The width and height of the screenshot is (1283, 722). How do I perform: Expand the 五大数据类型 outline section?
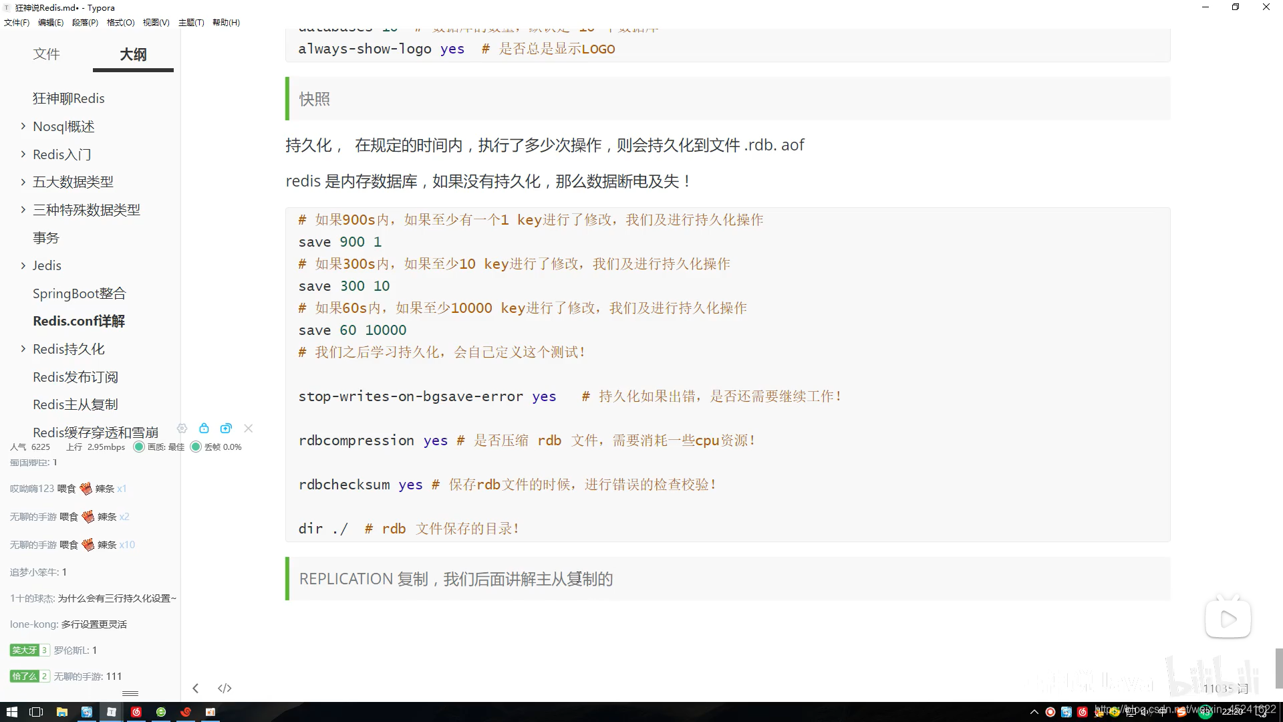pos(23,182)
